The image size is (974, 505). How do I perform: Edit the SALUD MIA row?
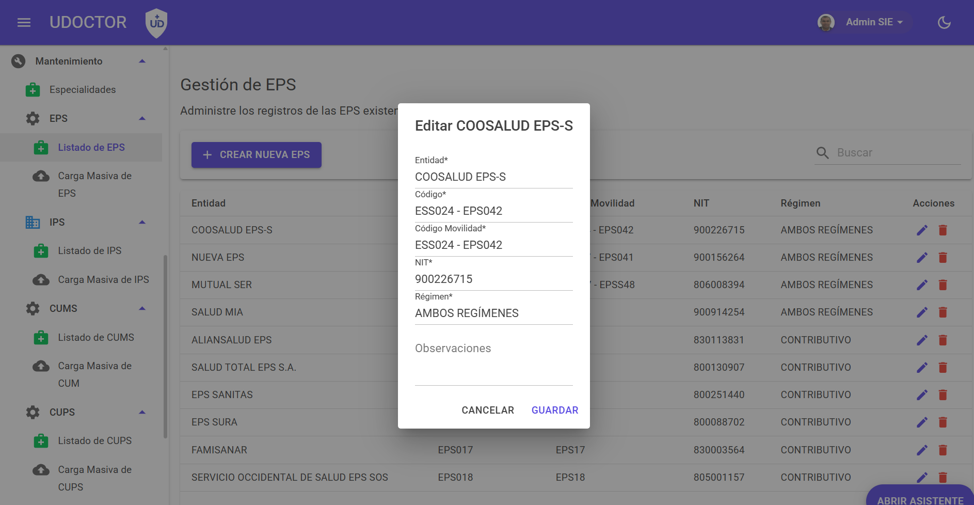(922, 312)
